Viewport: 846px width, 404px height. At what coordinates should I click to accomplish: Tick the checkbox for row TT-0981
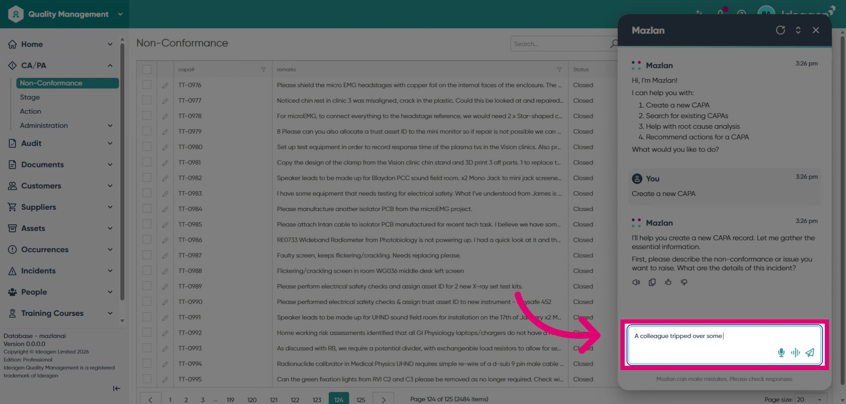pos(147,162)
